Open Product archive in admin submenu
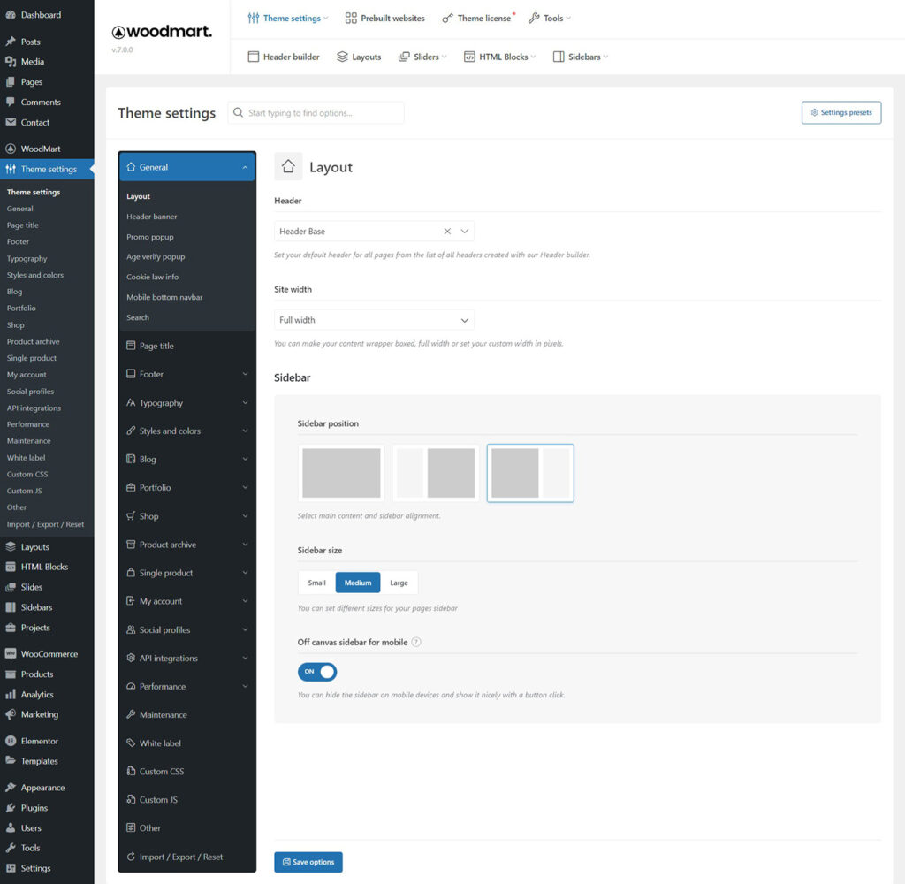Screen dimensions: 905x884 tap(33, 341)
